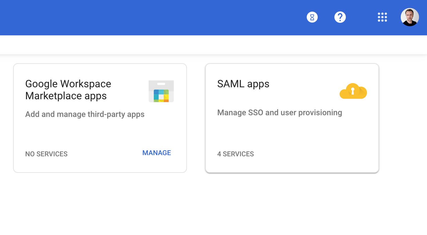Open the Google apps grid launcher
Screen dimensions: 427x235
(x=382, y=17)
